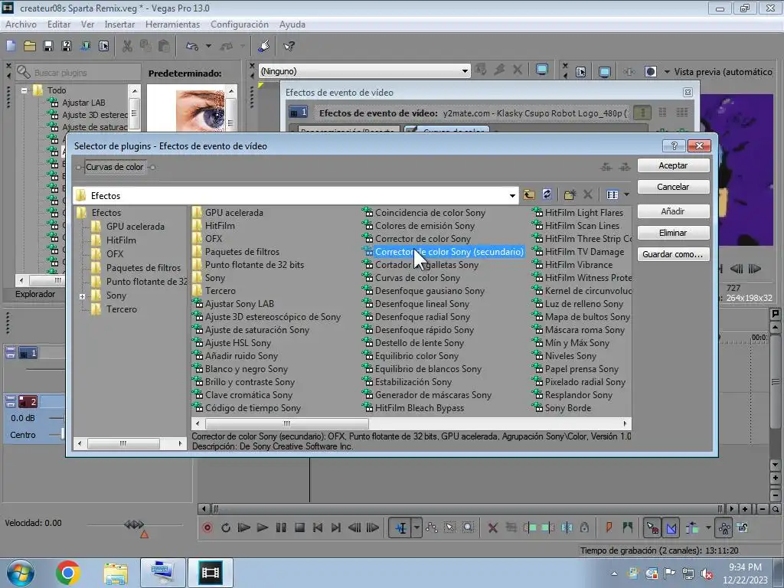Viewport: 784px width, 588px height.
Task: Click the Buscar plugins search field
Action: click(x=78, y=73)
